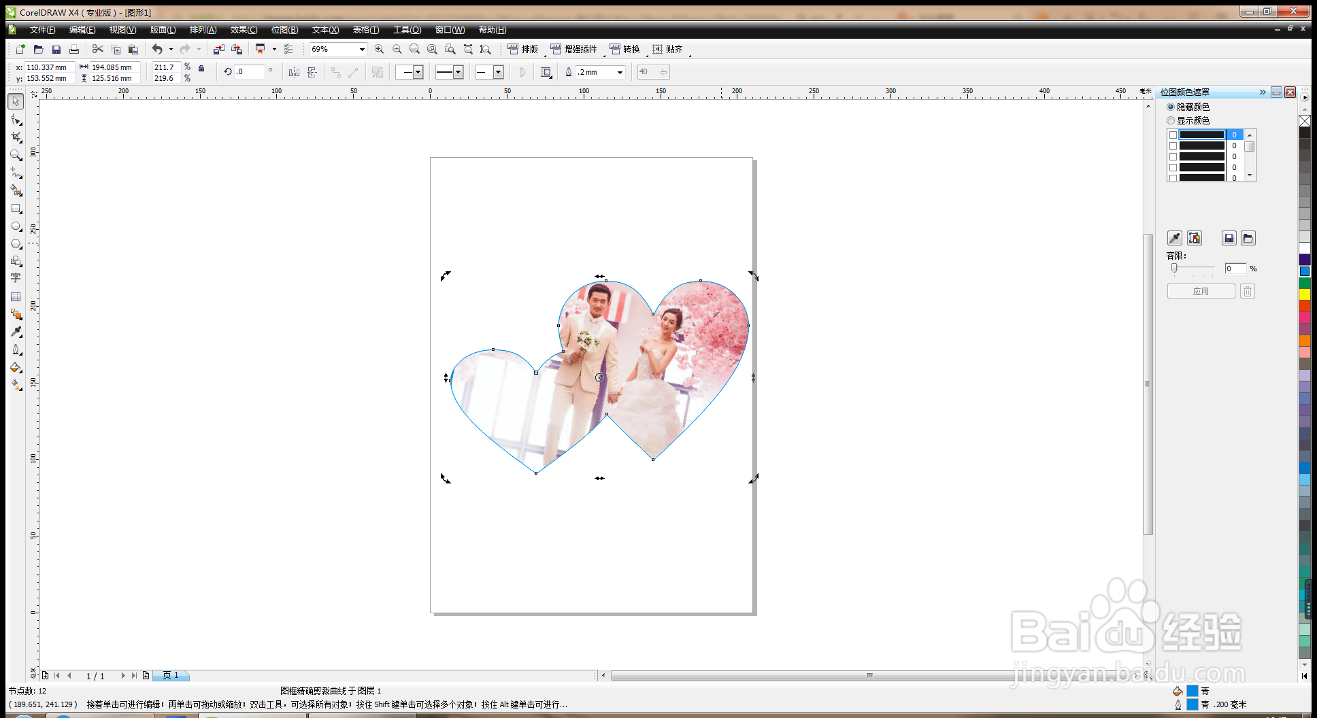Click the Import icon

tap(218, 49)
